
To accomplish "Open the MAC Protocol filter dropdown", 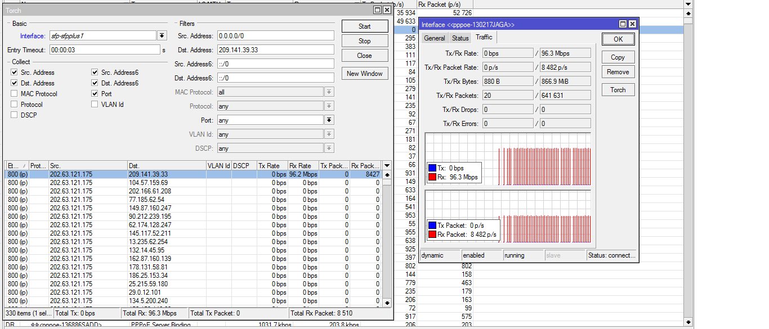I will [329, 92].
